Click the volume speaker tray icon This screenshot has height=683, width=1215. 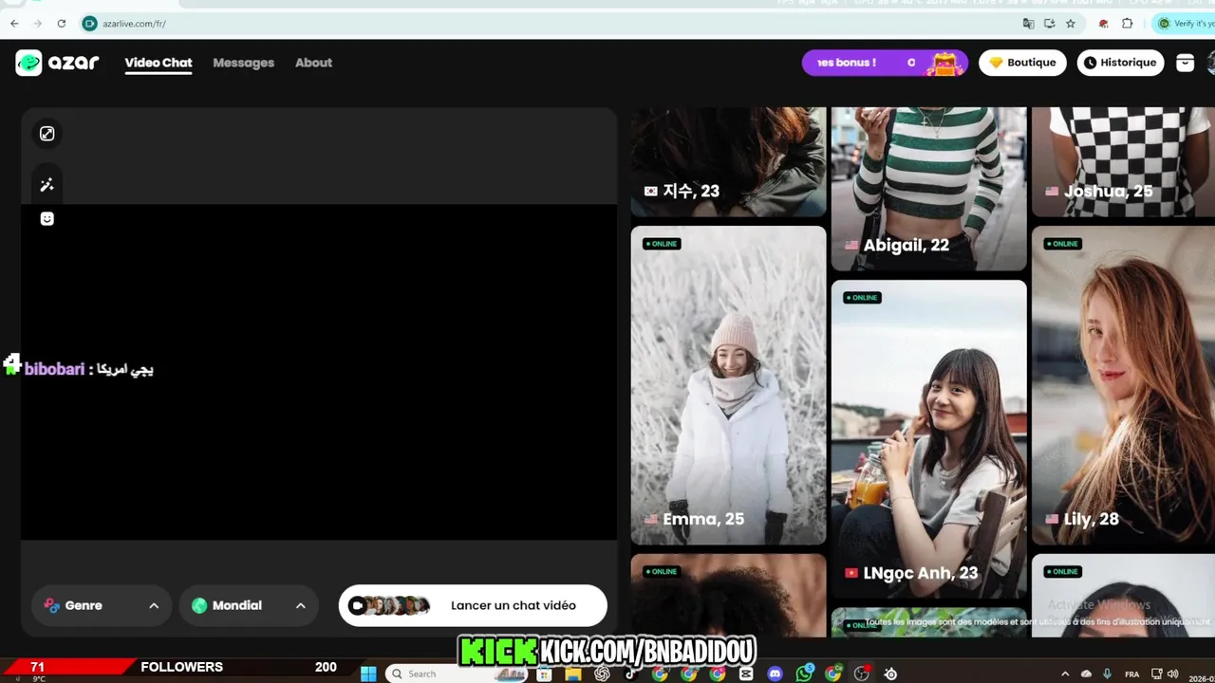(1172, 674)
